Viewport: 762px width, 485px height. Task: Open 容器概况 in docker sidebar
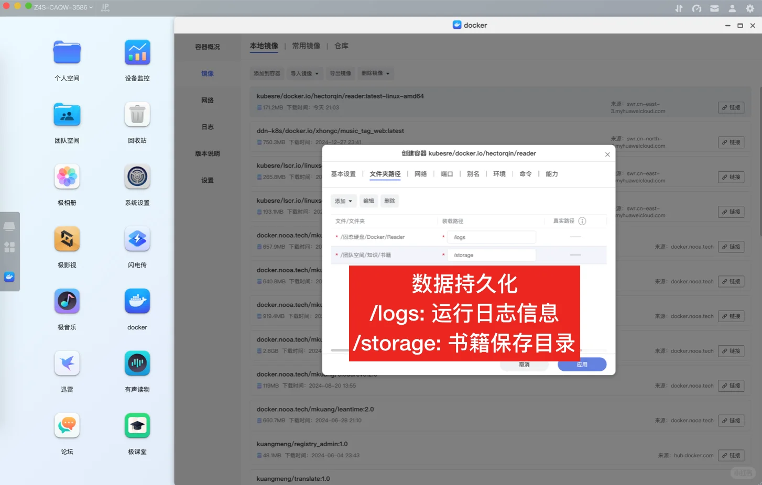point(208,47)
